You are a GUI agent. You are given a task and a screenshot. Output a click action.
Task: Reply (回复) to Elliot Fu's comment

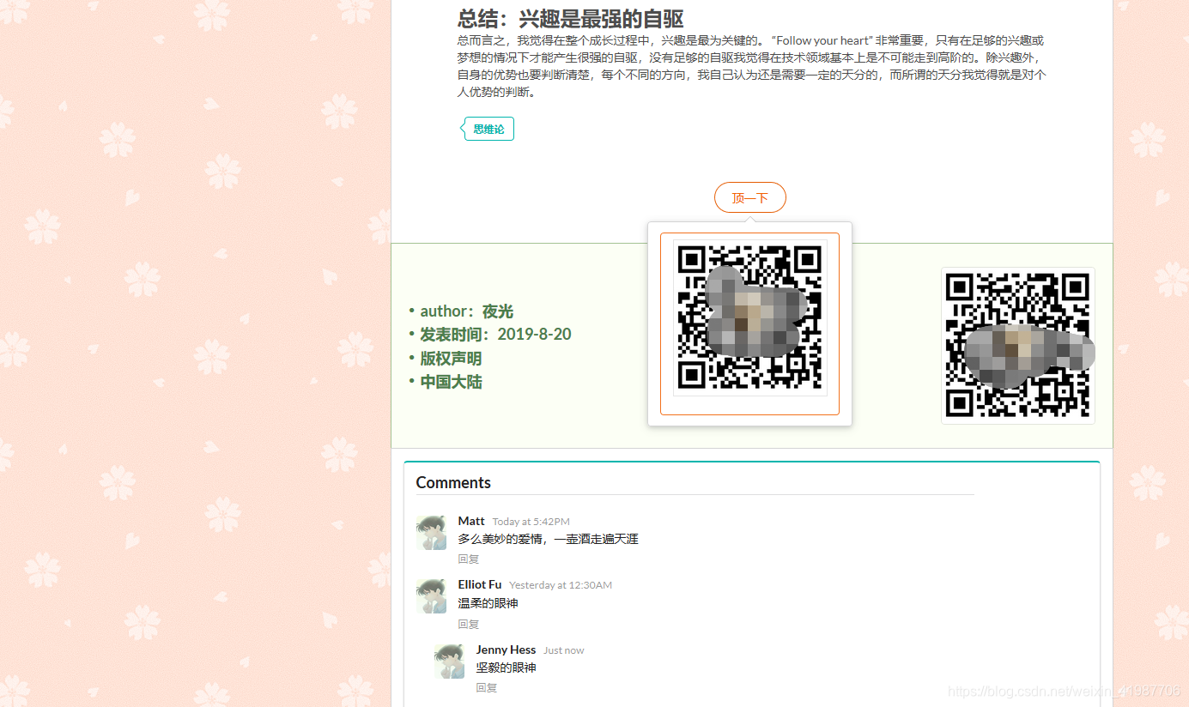click(469, 625)
